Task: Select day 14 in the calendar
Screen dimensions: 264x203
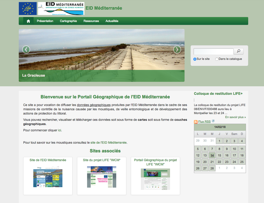Action: [212, 155]
